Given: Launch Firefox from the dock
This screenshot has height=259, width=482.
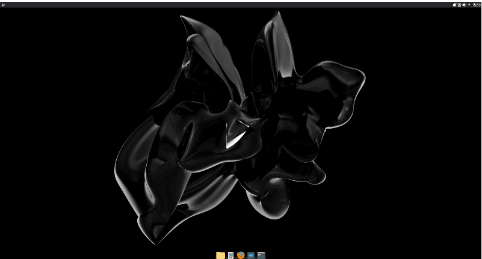Looking at the screenshot, I should (241, 255).
